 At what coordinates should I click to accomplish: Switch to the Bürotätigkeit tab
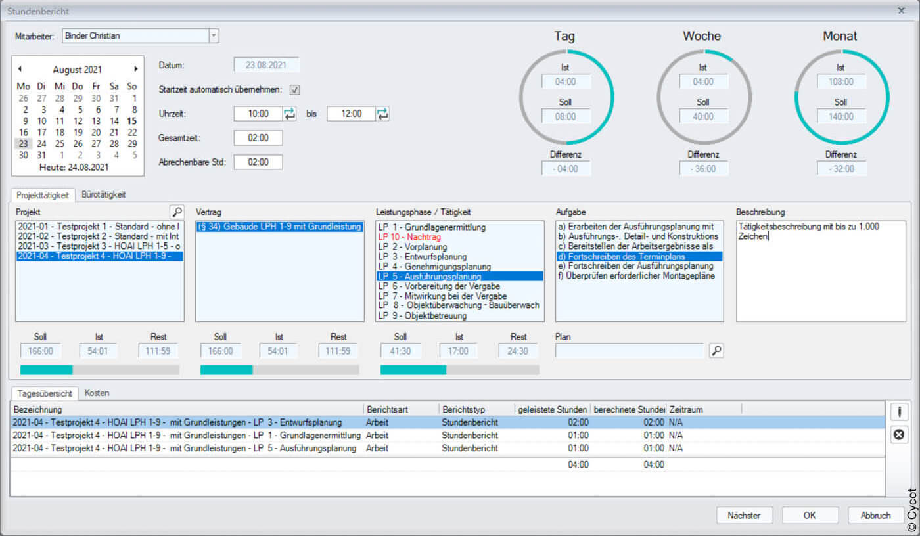coord(104,195)
